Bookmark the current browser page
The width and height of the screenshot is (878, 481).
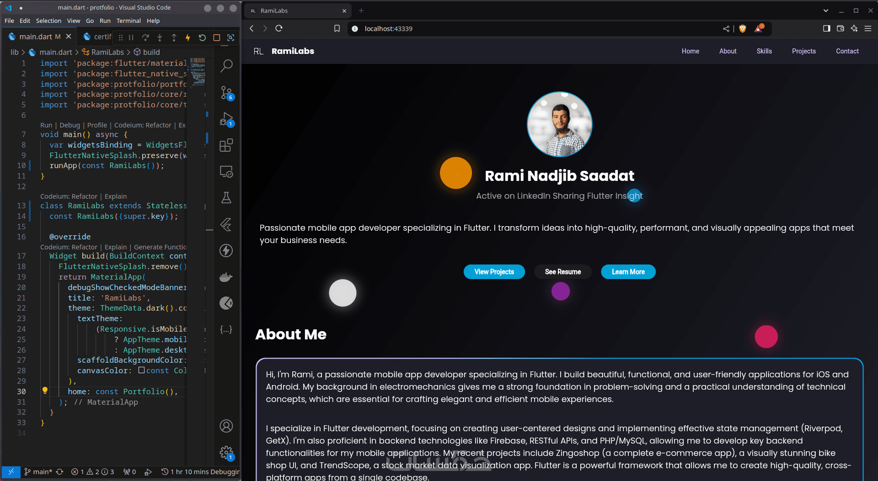click(337, 28)
